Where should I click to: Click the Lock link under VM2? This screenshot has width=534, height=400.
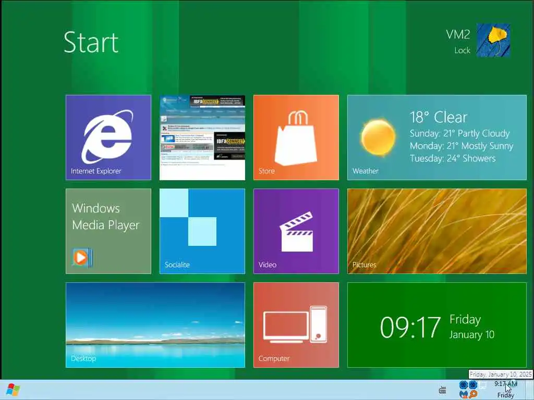tap(462, 51)
